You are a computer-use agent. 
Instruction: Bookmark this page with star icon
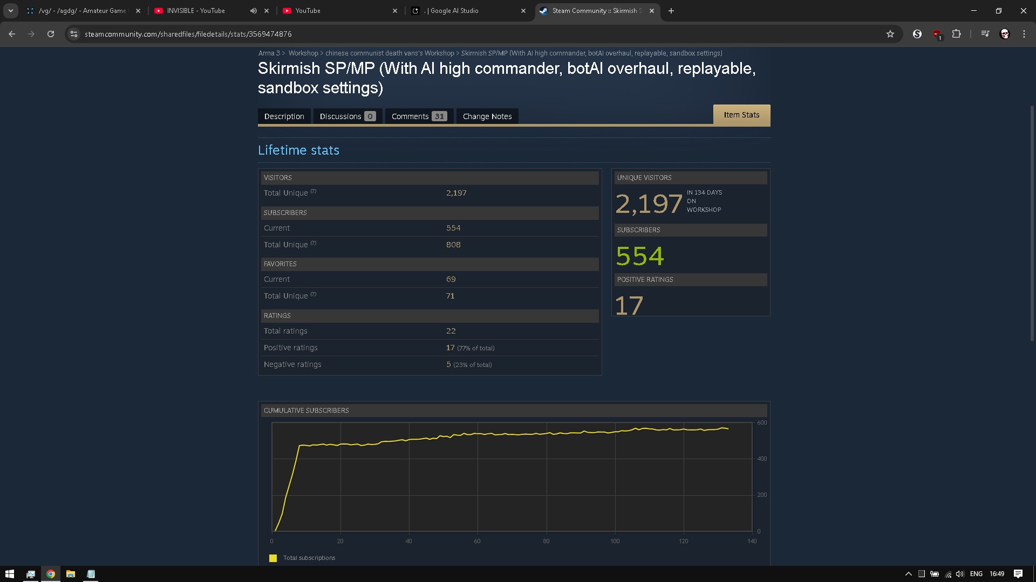pos(890,34)
